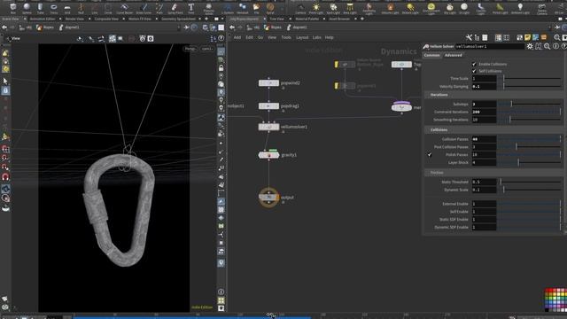The width and height of the screenshot is (567, 319).
Task: Select the output node
Action: [x=268, y=198]
